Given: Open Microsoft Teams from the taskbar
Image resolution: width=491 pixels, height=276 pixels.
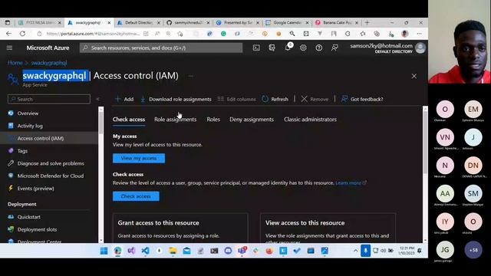Looking at the screenshot, I should pyautogui.click(x=242, y=251).
